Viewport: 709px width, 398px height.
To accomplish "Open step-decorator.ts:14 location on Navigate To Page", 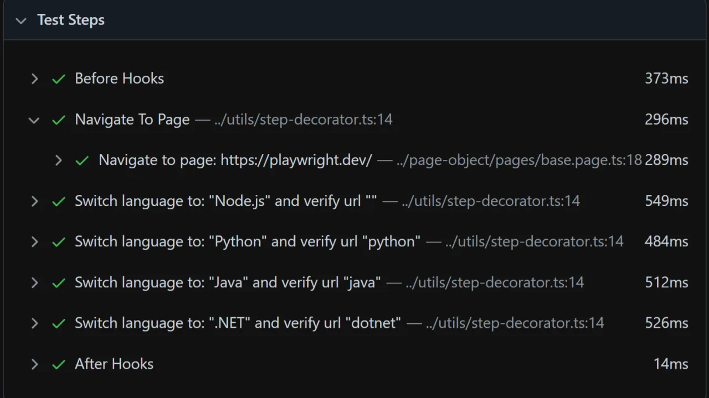I will (304, 120).
